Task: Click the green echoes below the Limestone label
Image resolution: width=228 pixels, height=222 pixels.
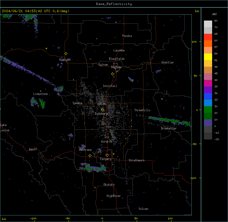Action: [38, 103]
